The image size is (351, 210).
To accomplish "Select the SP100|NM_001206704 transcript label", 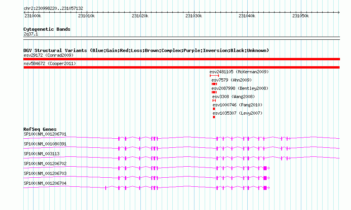I will [45, 183].
